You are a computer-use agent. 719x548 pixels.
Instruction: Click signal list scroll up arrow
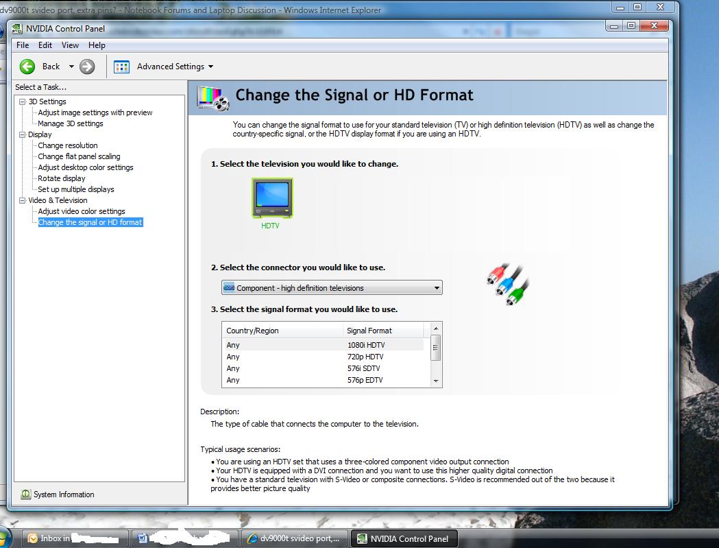[436, 329]
